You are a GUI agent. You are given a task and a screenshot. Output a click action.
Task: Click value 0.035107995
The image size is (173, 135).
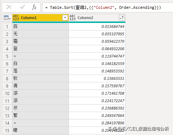(113, 34)
